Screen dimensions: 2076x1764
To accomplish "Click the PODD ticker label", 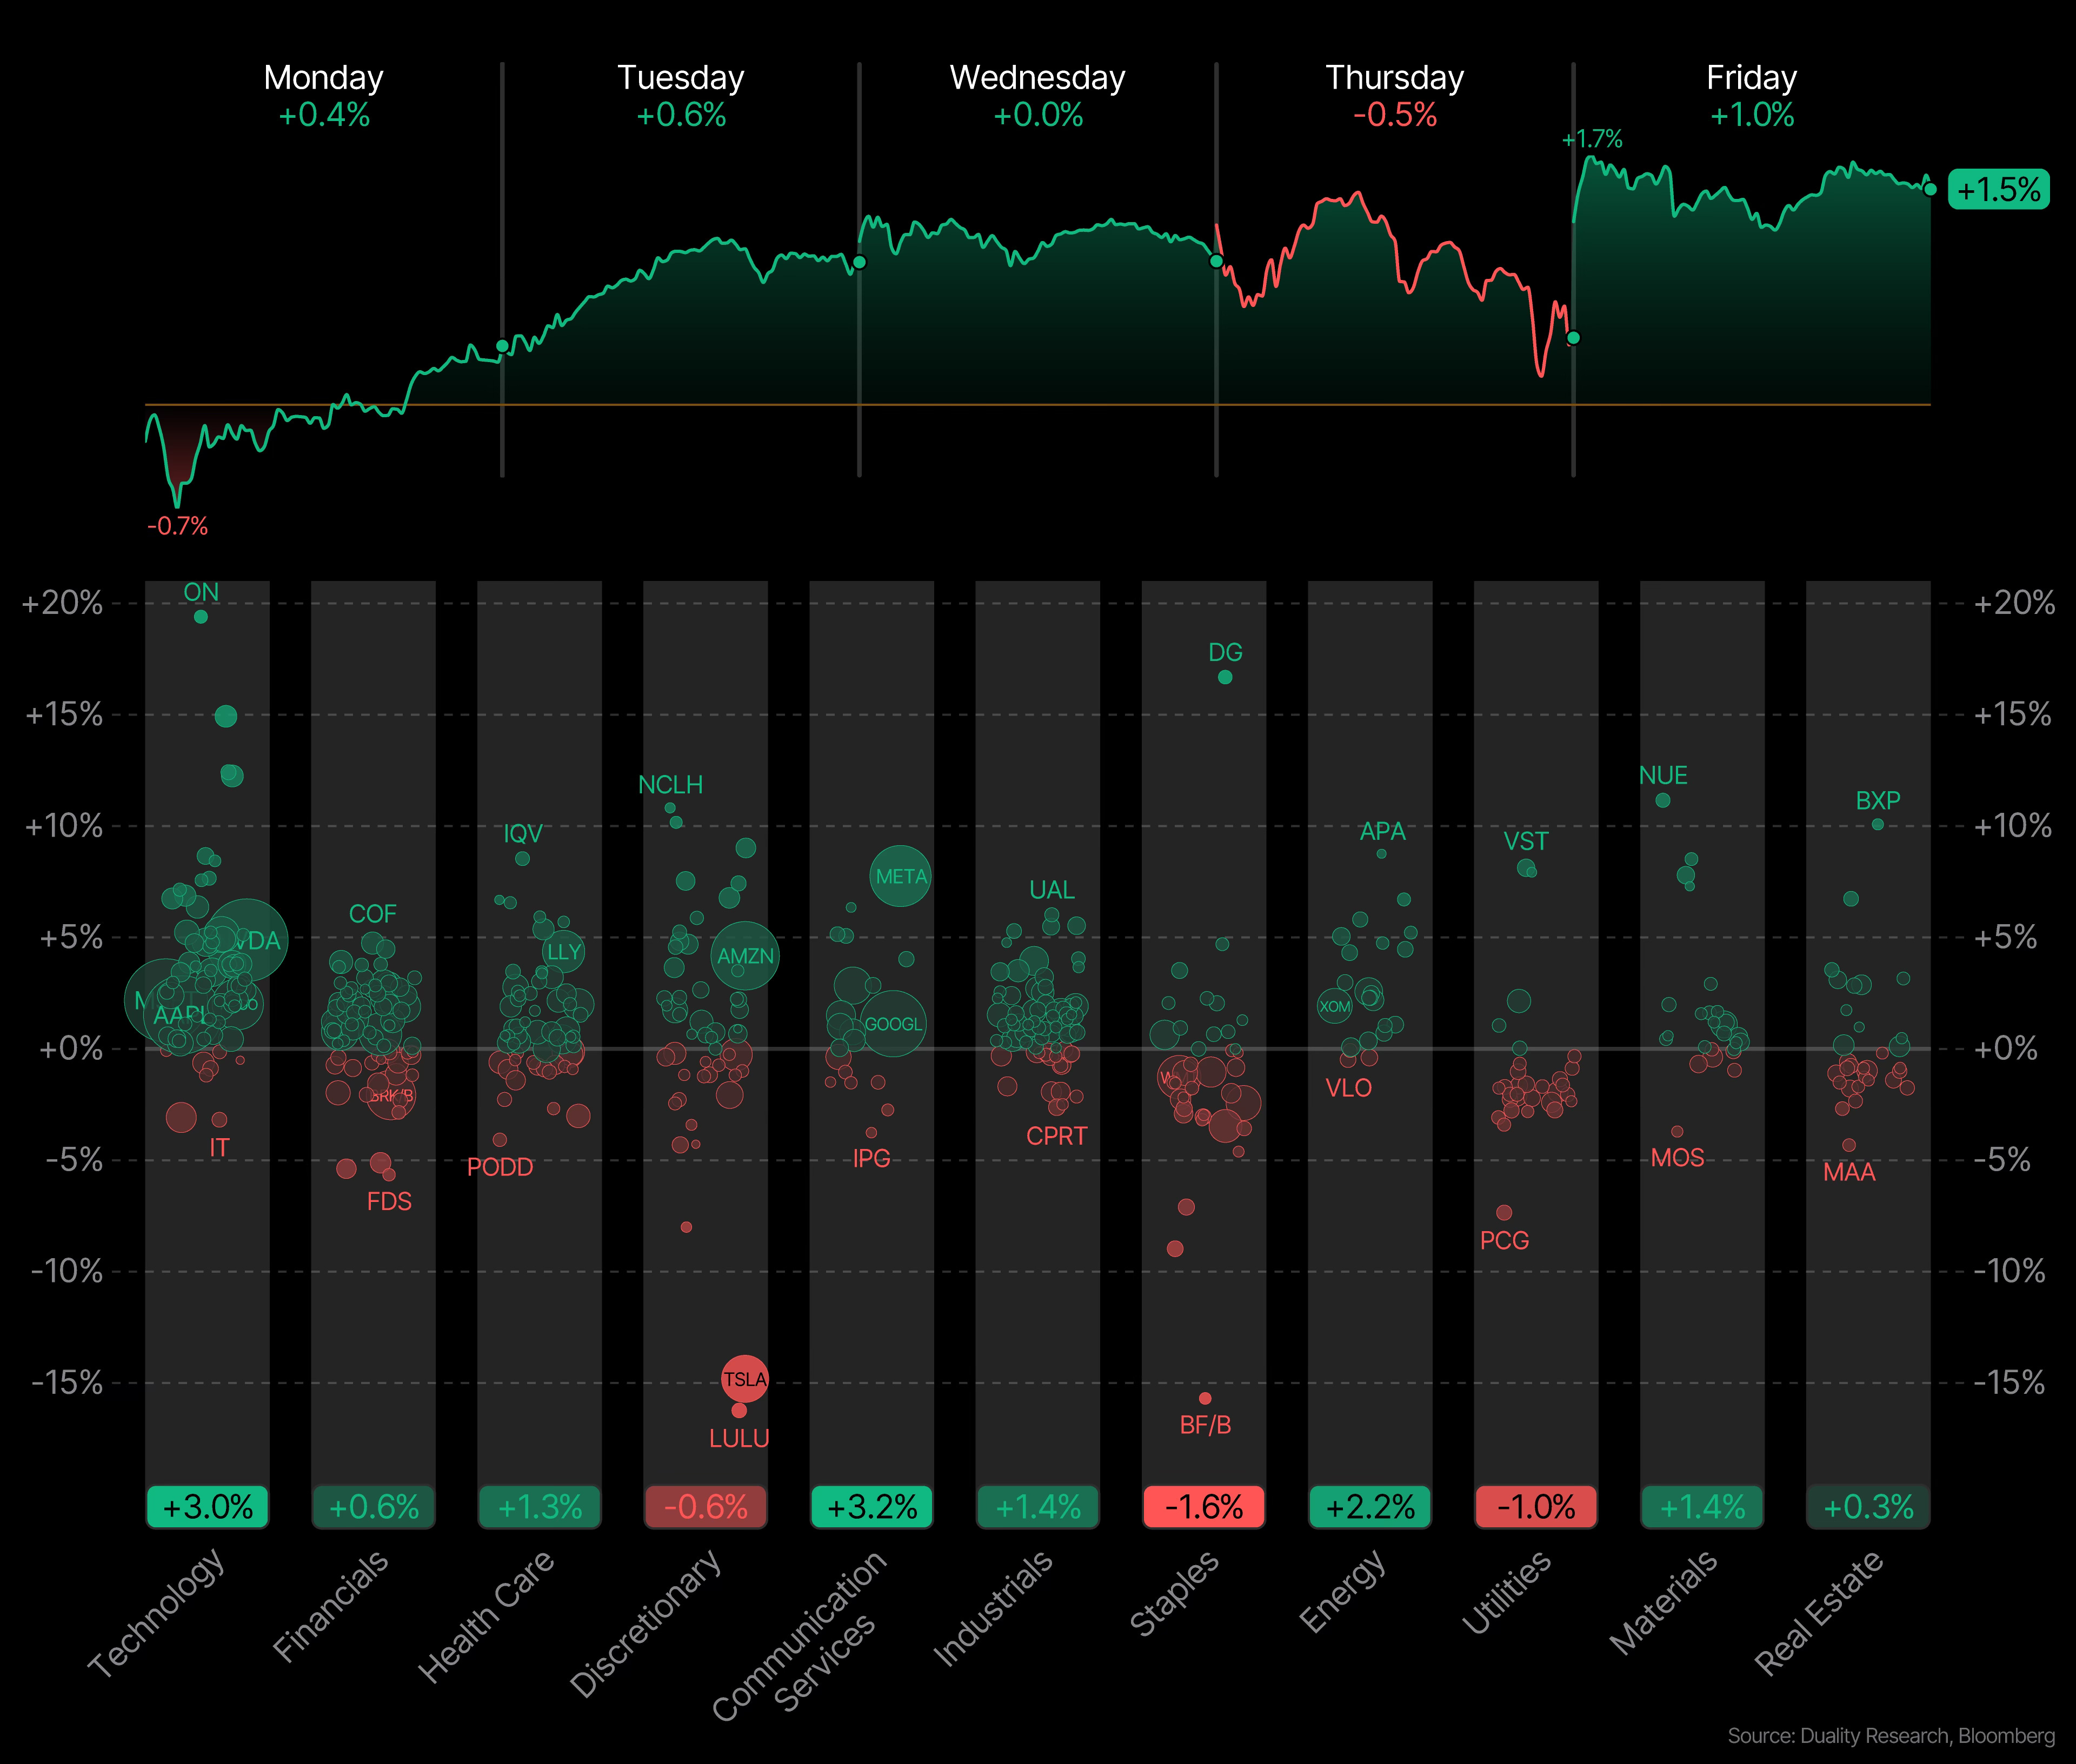I will point(499,1167).
